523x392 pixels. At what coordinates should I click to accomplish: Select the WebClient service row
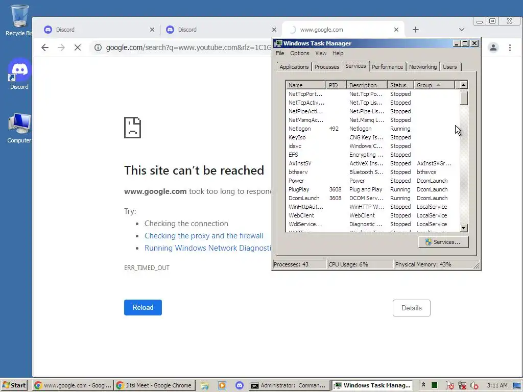coord(372,215)
